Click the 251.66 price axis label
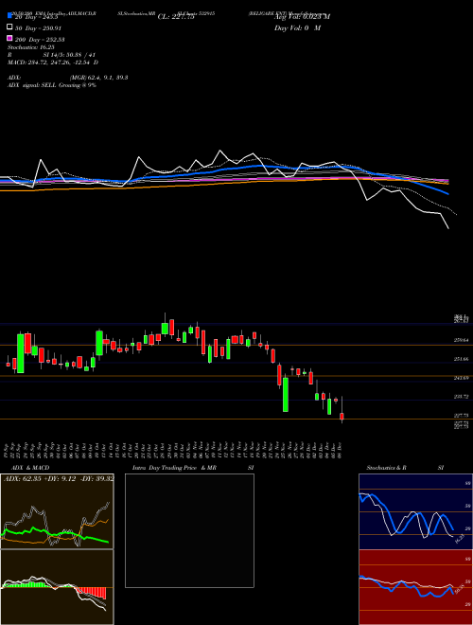The height and width of the screenshot is (625, 473). [461, 359]
